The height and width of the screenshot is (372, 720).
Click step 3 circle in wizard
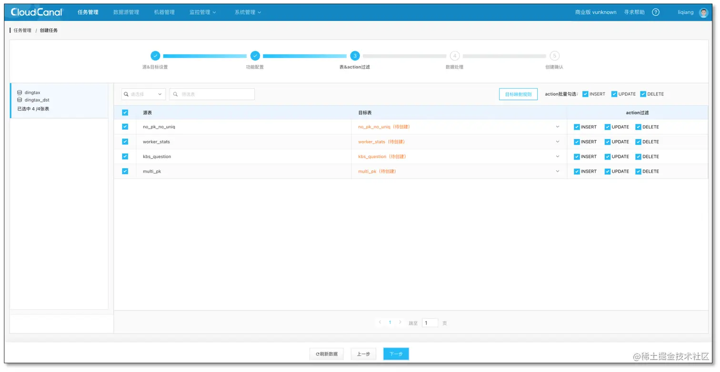[x=355, y=56]
